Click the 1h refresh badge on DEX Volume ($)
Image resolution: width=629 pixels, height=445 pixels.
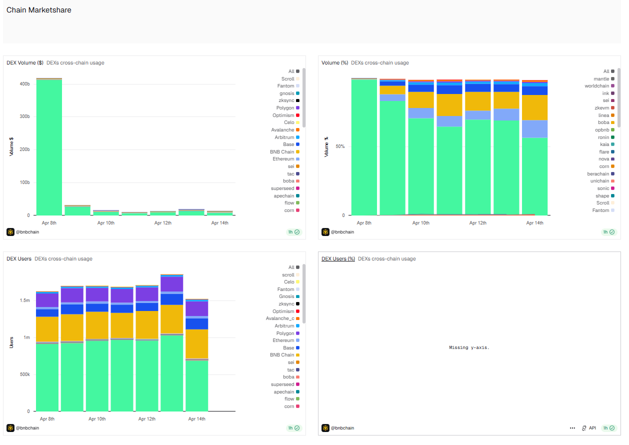tap(293, 232)
